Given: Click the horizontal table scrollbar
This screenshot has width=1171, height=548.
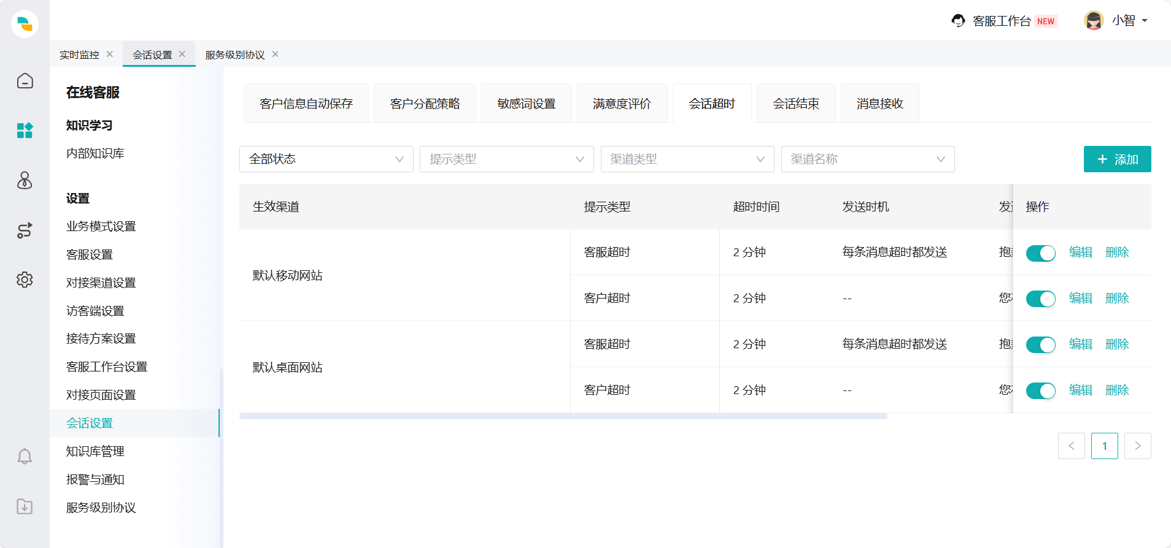Looking at the screenshot, I should tap(563, 416).
